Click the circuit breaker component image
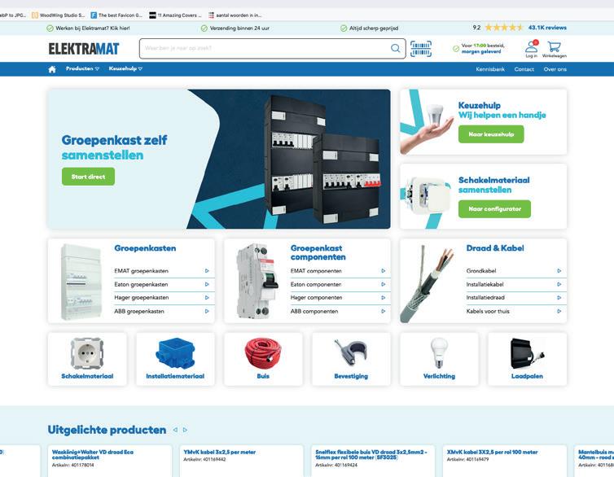The width and height of the screenshot is (614, 477). coord(257,281)
